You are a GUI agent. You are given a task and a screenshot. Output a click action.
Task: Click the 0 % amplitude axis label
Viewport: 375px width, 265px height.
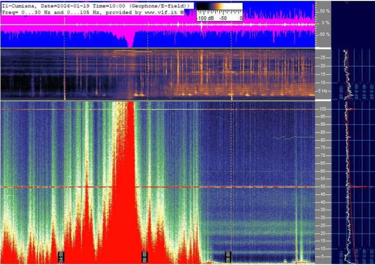click(x=324, y=22)
